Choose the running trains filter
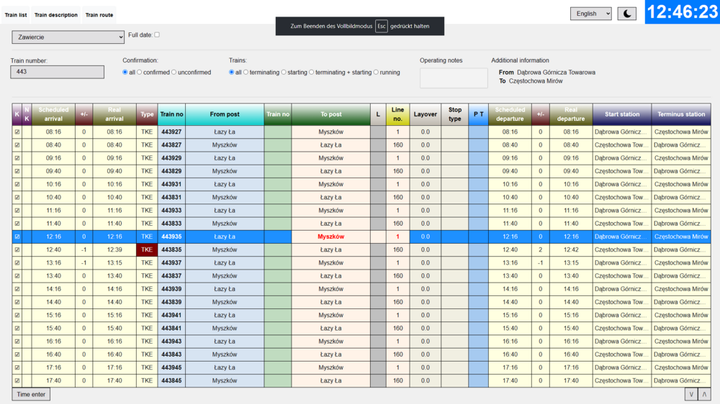 coord(377,73)
